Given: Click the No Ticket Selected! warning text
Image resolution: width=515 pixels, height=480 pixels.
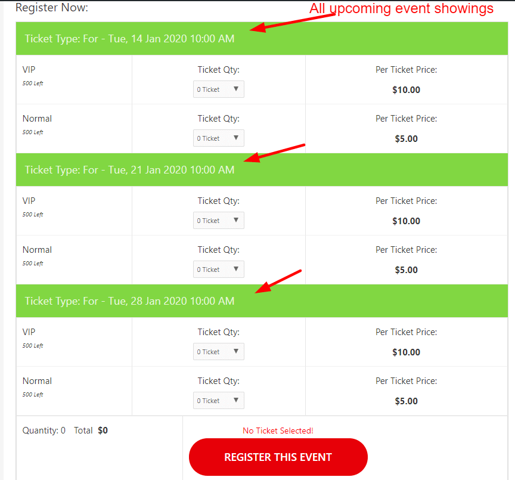Looking at the screenshot, I should click(278, 431).
